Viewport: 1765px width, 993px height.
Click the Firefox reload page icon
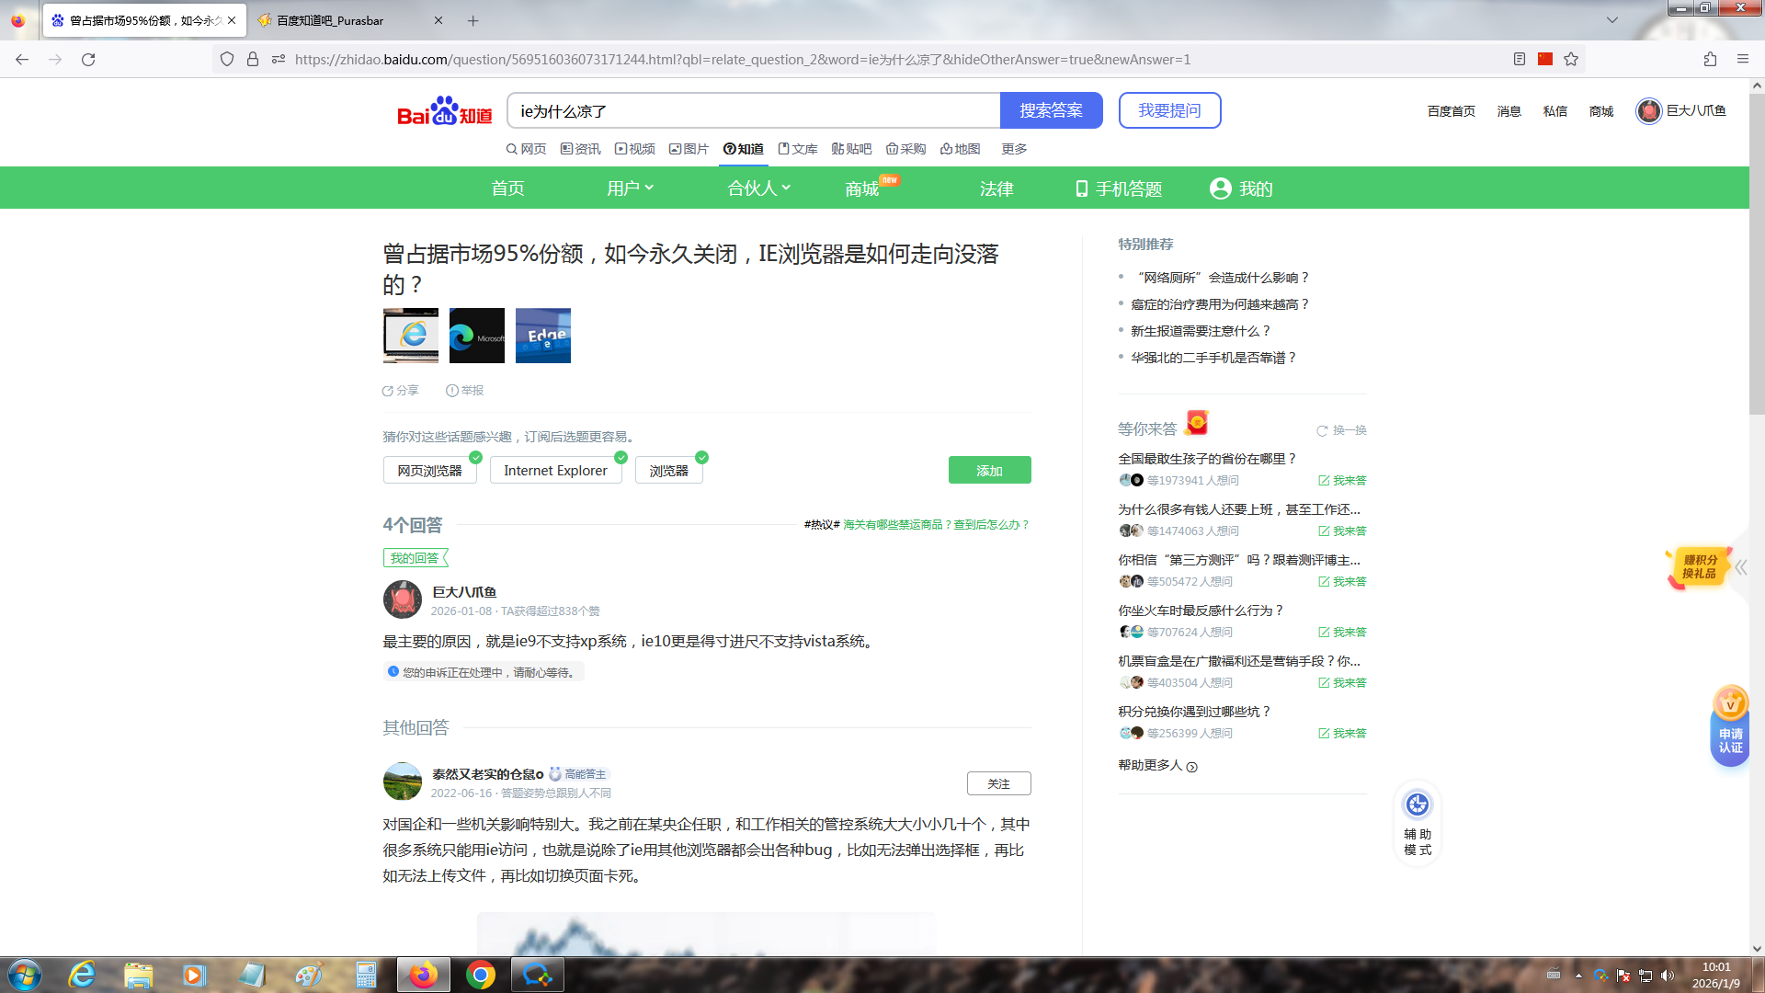click(x=88, y=60)
